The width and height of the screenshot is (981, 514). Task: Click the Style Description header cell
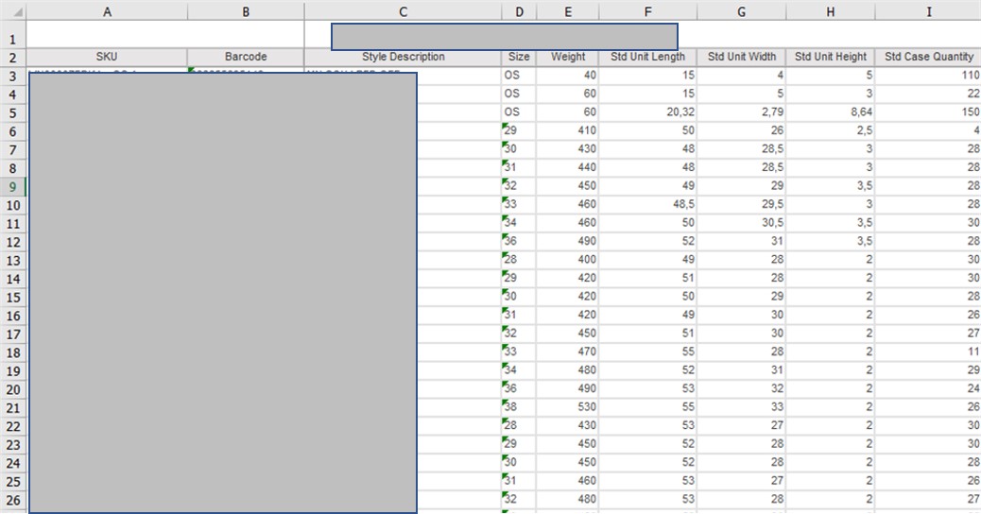(403, 57)
